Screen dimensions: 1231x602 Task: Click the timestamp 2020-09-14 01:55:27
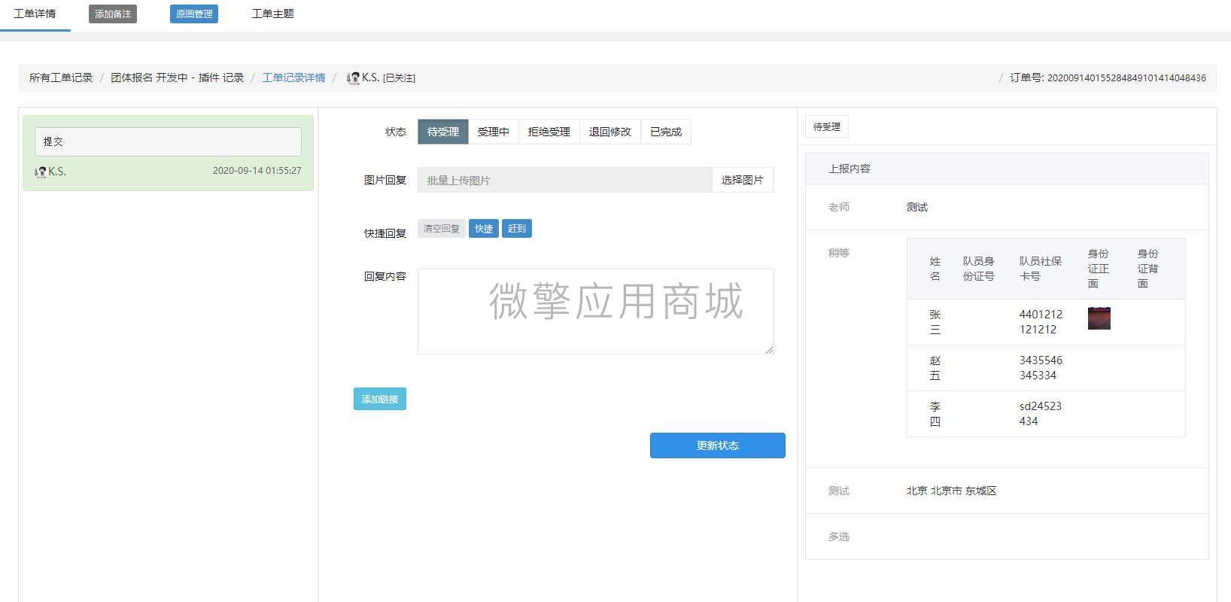[x=257, y=171]
